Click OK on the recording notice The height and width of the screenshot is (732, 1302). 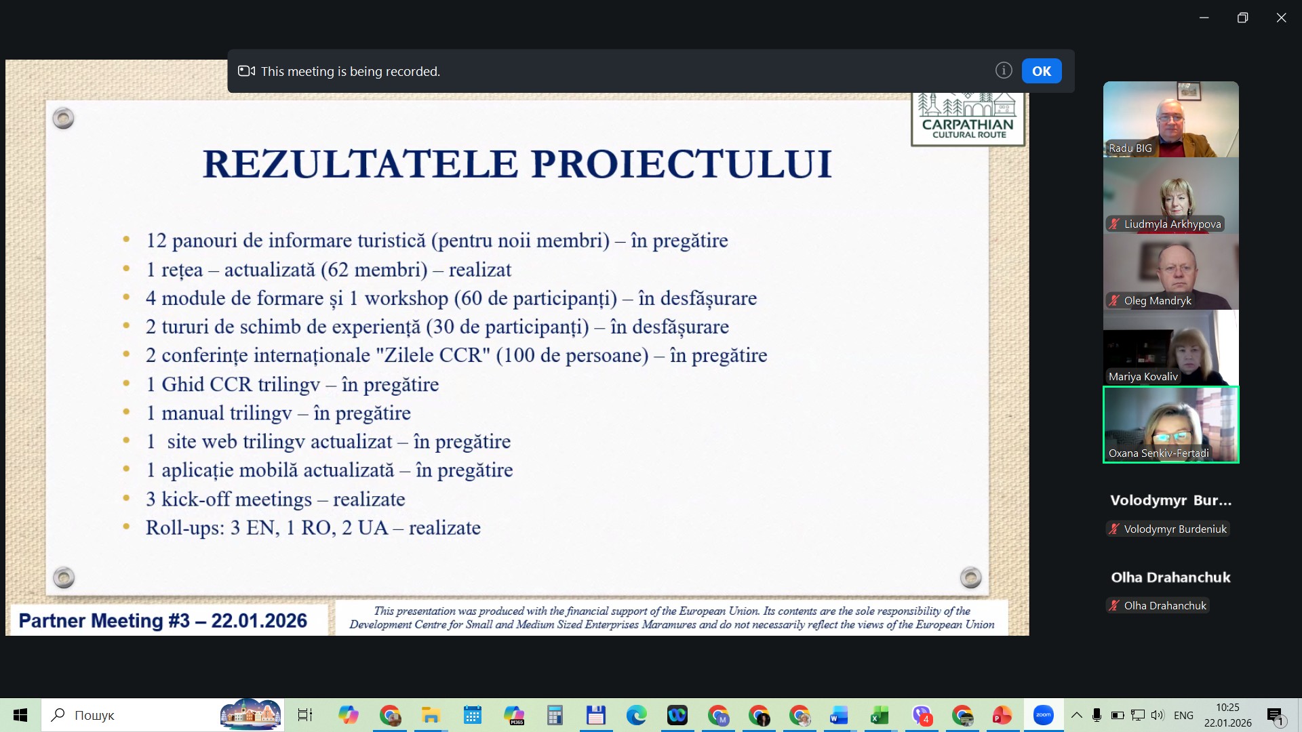click(1041, 71)
